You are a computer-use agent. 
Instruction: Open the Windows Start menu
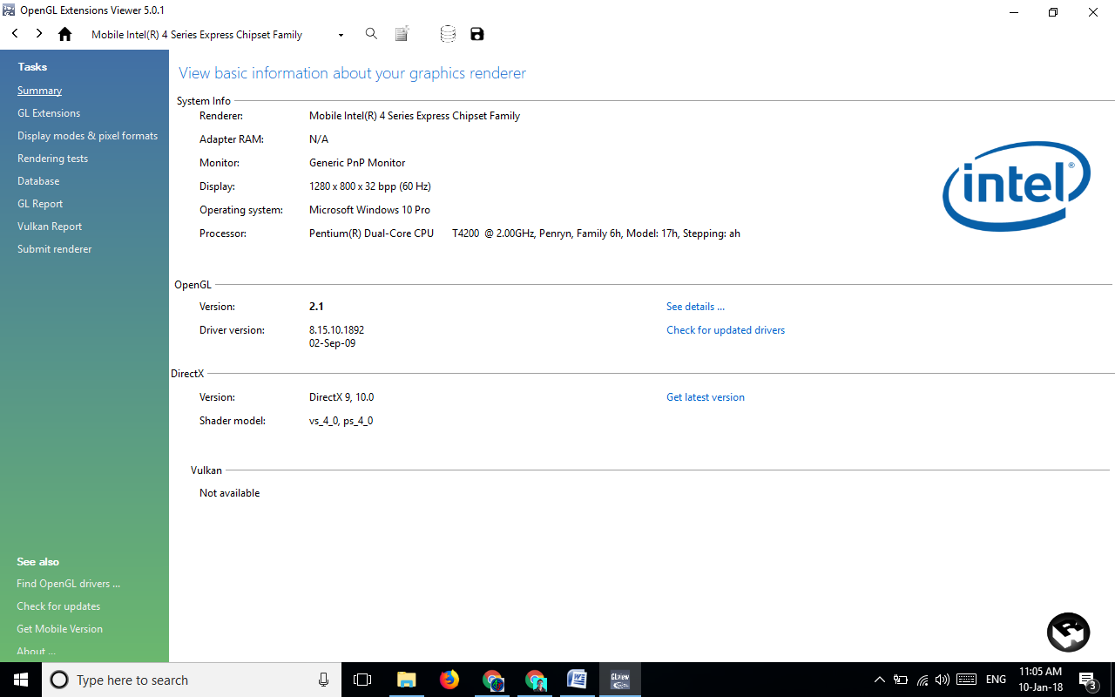point(21,680)
